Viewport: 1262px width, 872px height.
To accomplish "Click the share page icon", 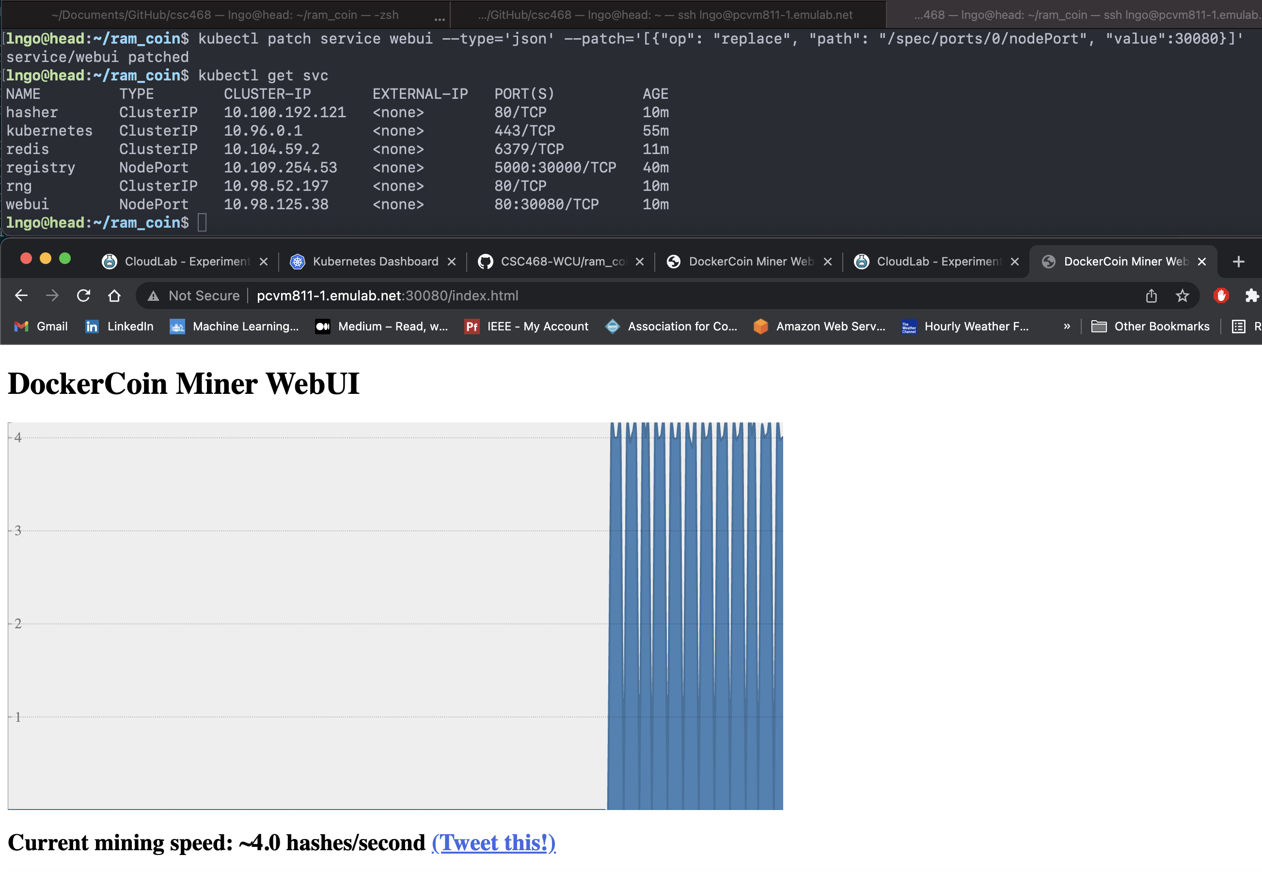I will tap(1152, 296).
